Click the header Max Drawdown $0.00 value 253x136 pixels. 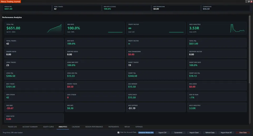click(156, 9)
